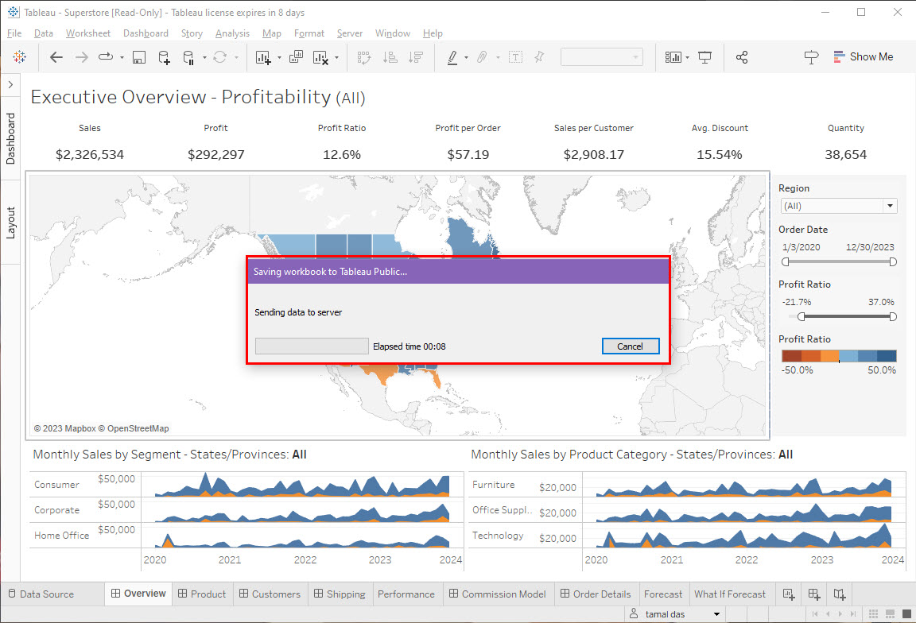
Task: Select the vertical Layout pane tab
Action: tap(10, 222)
